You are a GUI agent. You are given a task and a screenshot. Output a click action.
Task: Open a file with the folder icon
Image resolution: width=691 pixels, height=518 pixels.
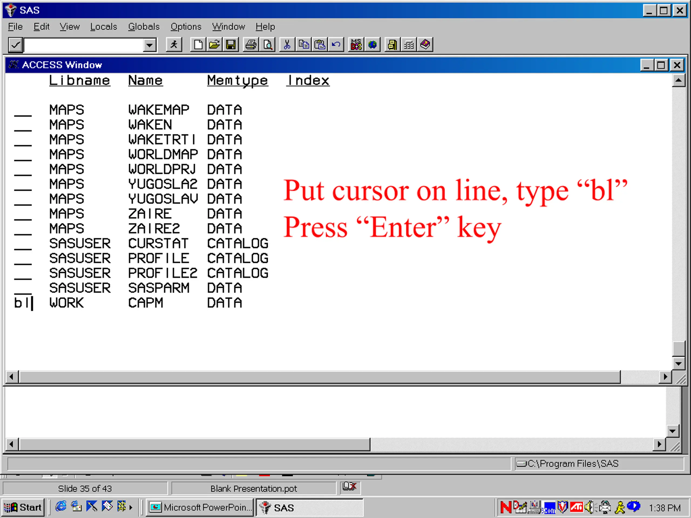214,45
